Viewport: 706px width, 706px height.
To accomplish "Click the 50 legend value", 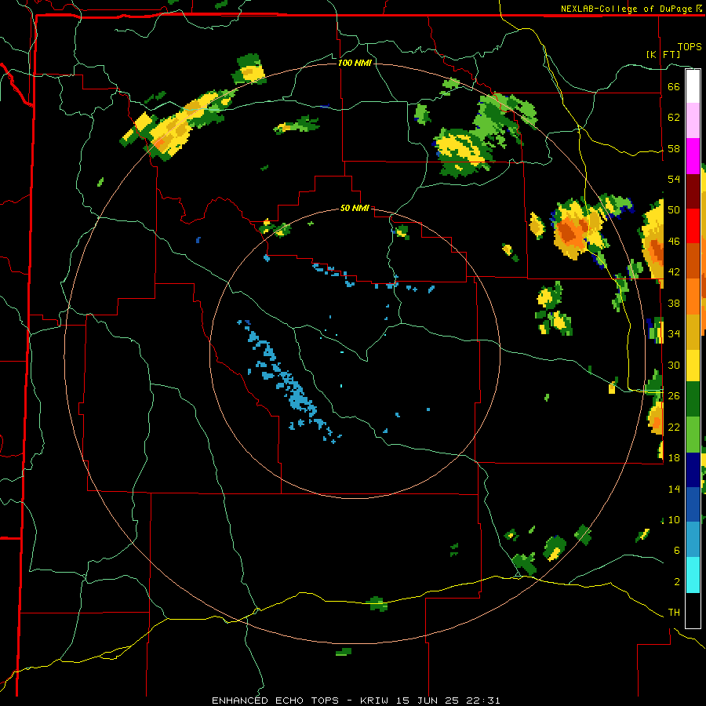I will [x=674, y=210].
